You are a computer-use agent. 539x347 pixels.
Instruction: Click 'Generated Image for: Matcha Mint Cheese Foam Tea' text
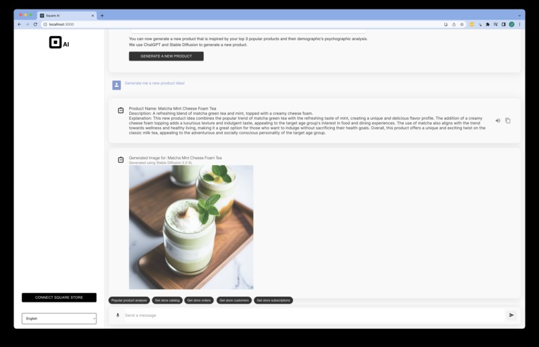(x=175, y=158)
